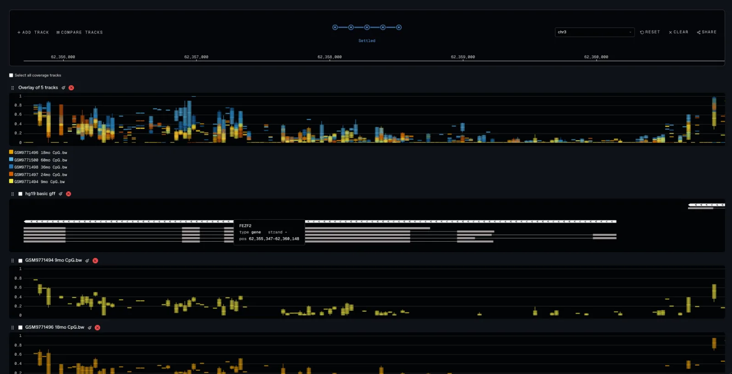
Task: Remove the Overlay of 5 tracks track
Action: click(x=71, y=88)
